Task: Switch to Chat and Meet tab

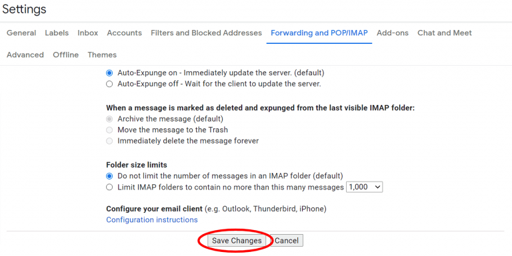Action: tap(445, 33)
